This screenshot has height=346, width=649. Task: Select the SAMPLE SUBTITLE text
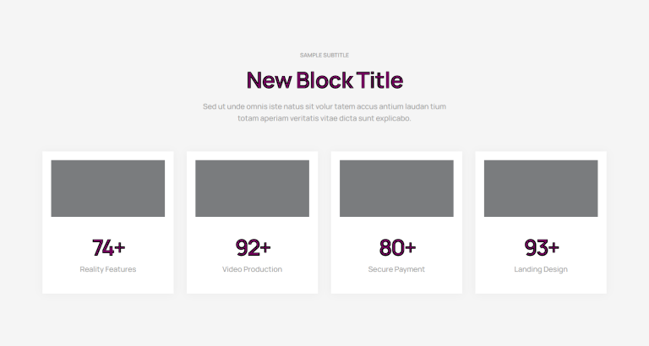tap(324, 55)
